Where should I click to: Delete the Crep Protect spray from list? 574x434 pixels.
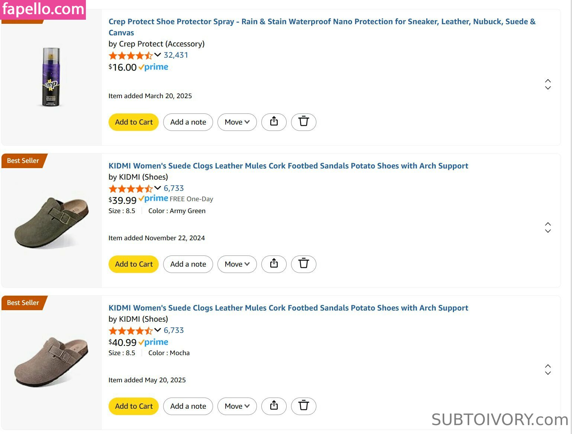point(303,122)
